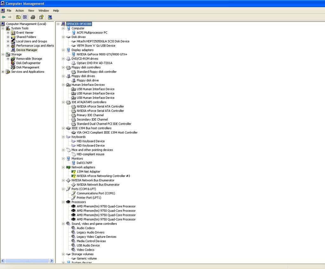Collapse the SPENCER-9F303BB root node

coord(58,24)
